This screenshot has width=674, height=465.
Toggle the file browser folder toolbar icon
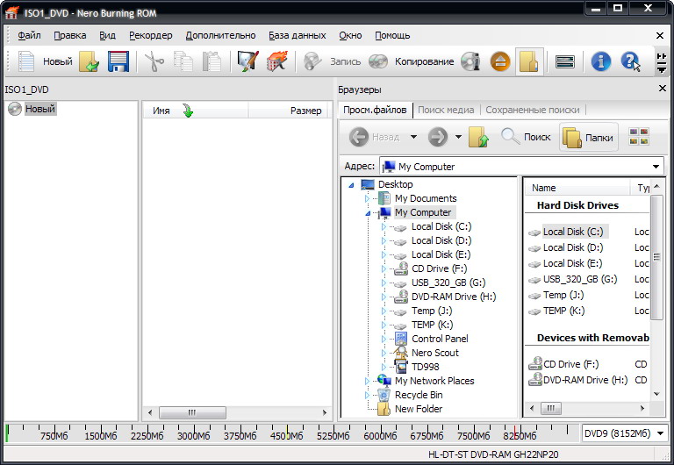[x=529, y=61]
